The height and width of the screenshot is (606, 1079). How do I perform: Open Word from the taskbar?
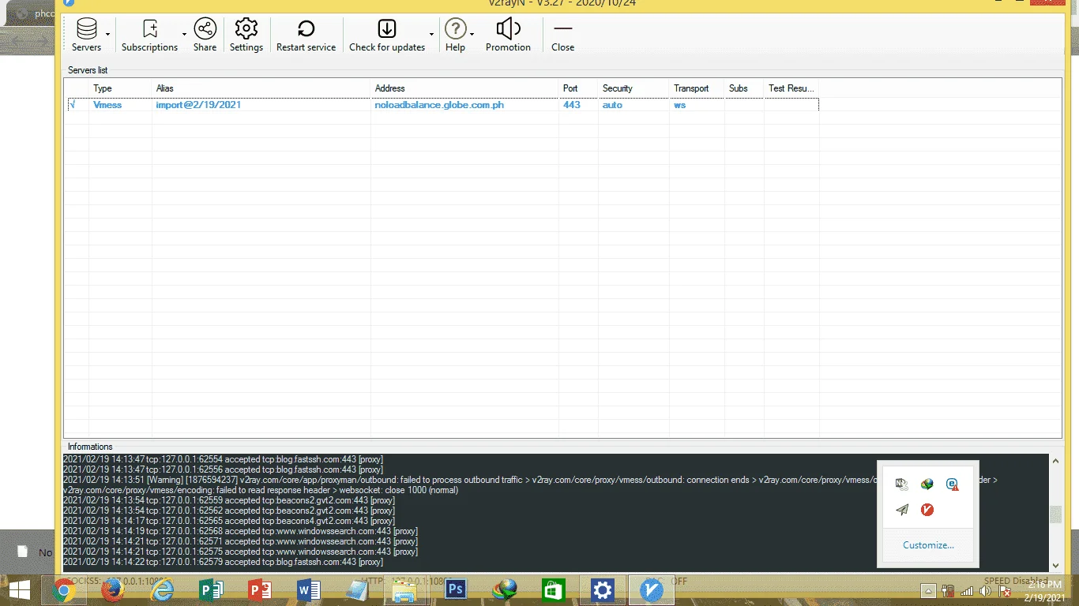point(309,590)
